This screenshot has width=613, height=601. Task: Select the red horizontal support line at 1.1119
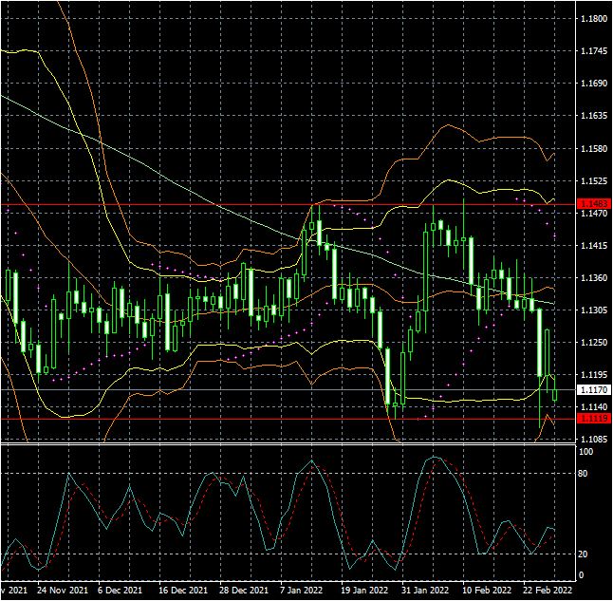pos(288,419)
